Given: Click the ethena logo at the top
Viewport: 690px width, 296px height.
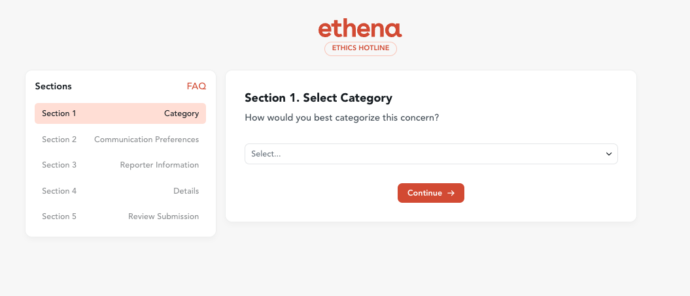Looking at the screenshot, I should (360, 29).
